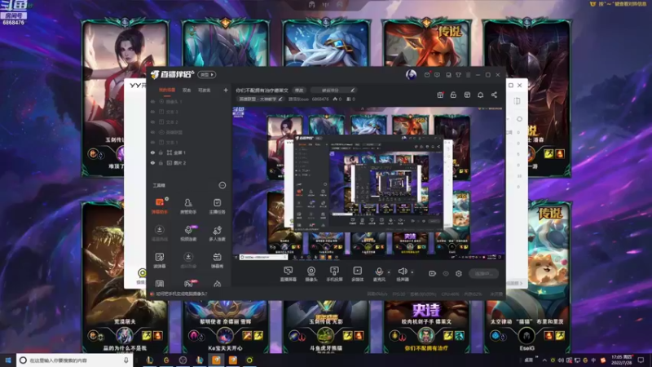Open the 弹幕助手 danmaku assistant tool
The image size is (652, 367).
point(159,206)
